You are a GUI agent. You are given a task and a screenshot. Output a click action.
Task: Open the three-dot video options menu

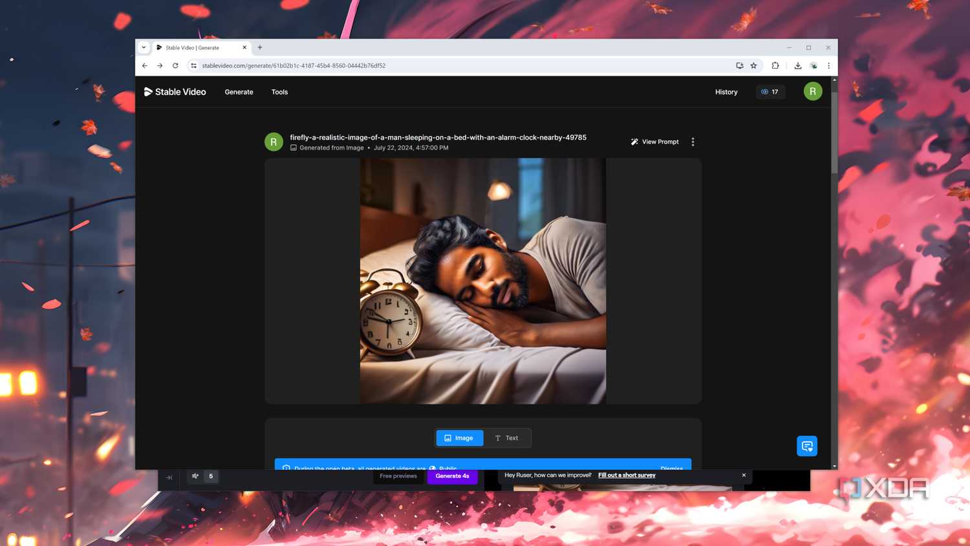[693, 142]
